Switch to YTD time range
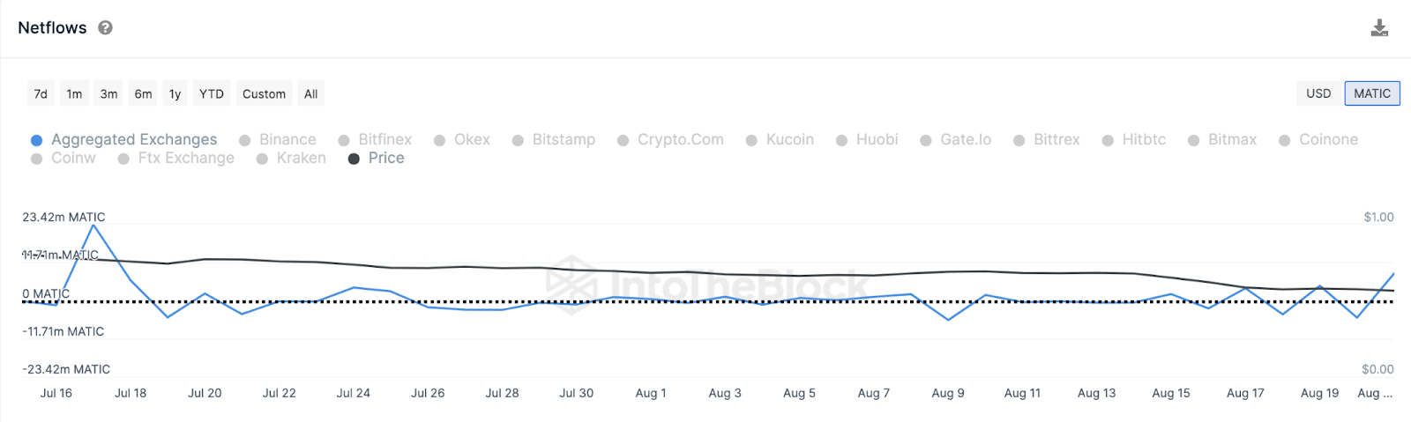 point(212,94)
